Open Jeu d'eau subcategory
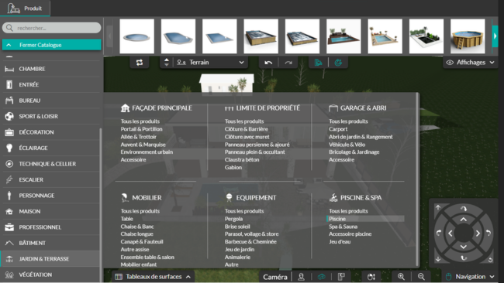Viewport: 504px width, 283px height. [340, 242]
